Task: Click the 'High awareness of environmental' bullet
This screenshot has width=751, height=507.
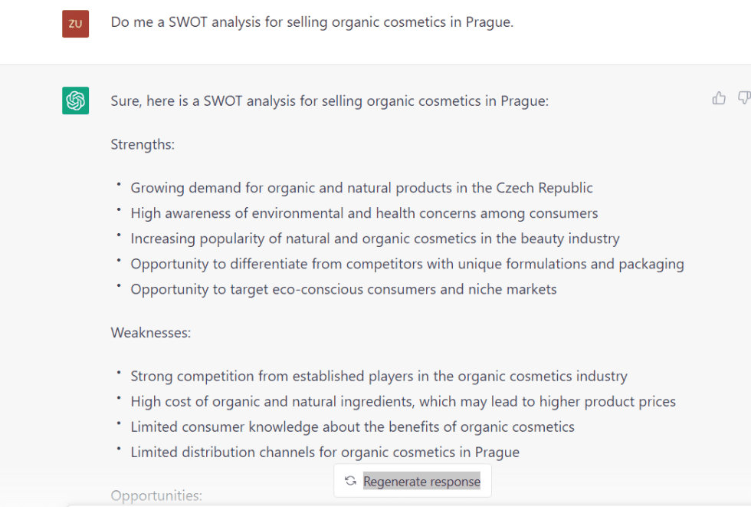Action: [365, 213]
